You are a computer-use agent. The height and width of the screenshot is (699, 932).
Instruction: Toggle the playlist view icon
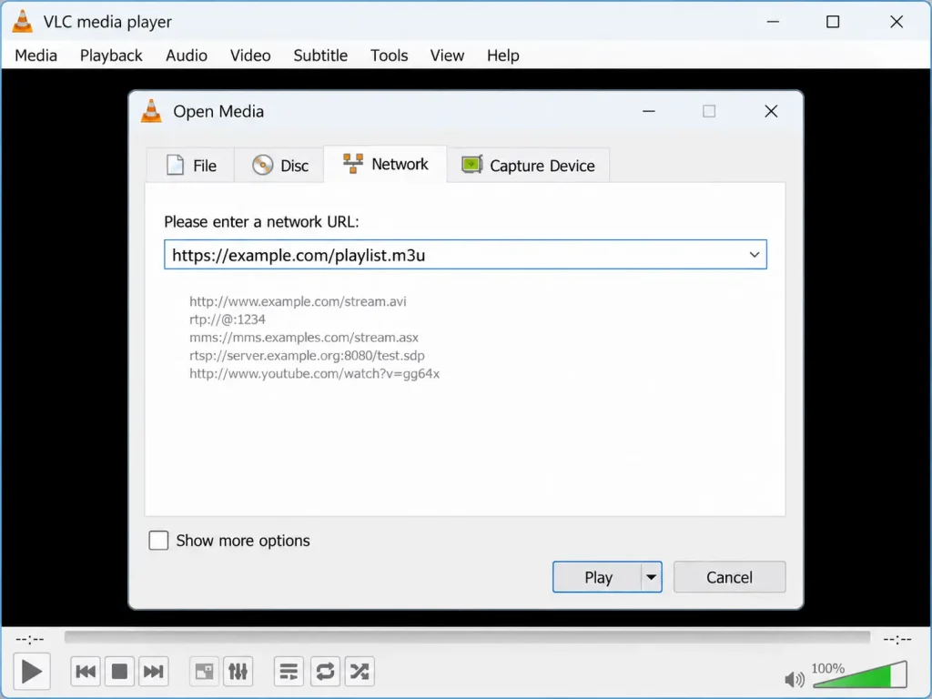(289, 672)
